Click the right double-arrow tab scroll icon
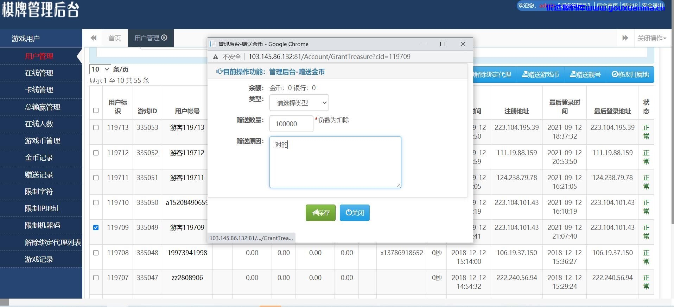 (625, 38)
